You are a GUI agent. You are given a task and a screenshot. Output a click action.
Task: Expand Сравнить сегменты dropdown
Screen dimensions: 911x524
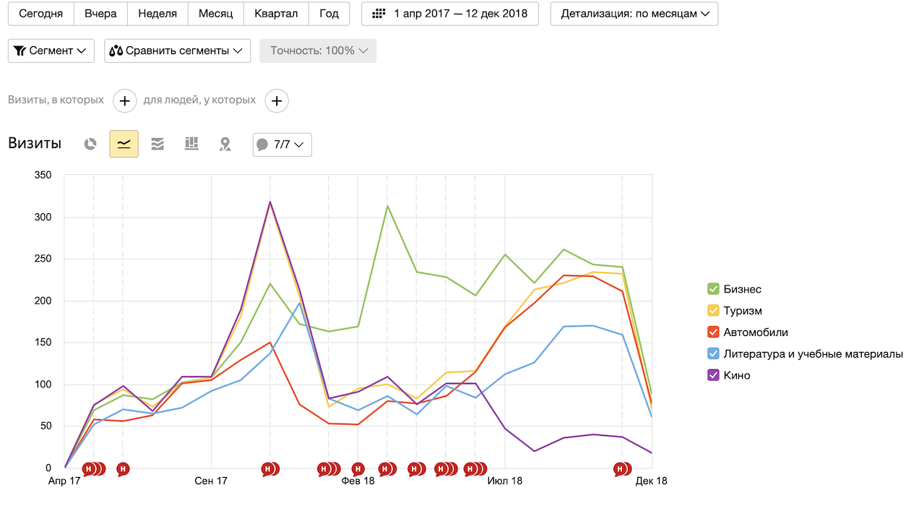[177, 51]
